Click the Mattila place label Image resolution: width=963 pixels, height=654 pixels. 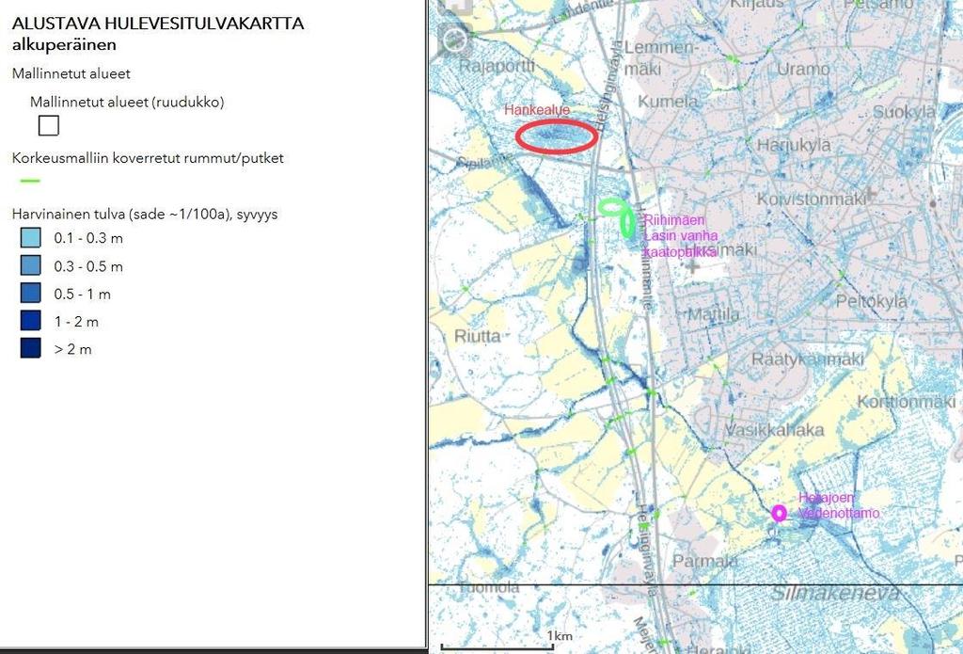coord(713,314)
